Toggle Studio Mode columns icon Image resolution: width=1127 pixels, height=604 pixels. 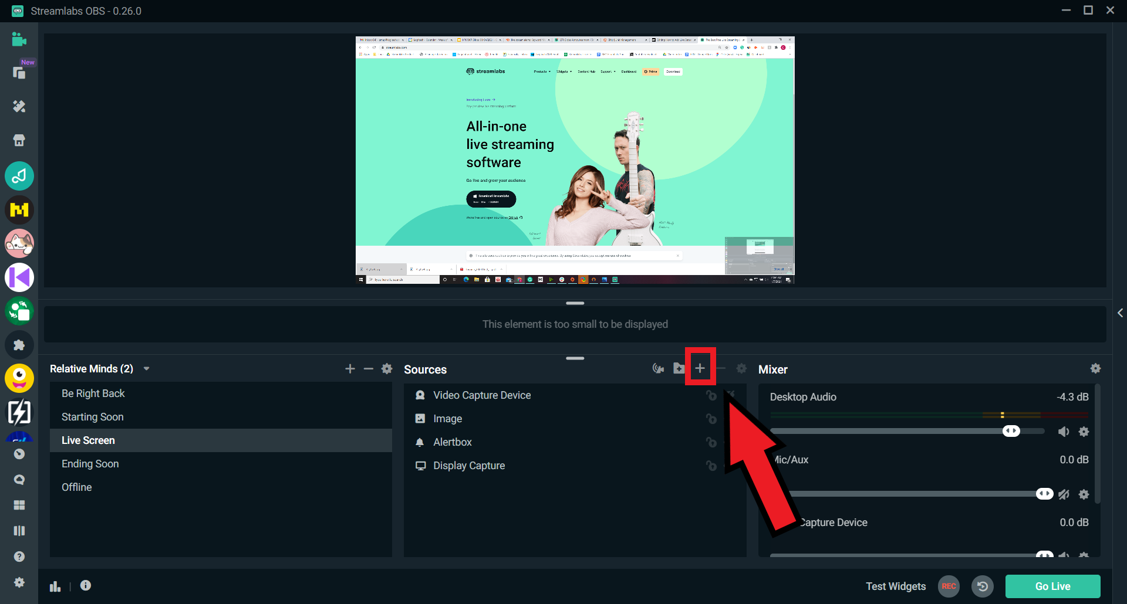coord(19,531)
